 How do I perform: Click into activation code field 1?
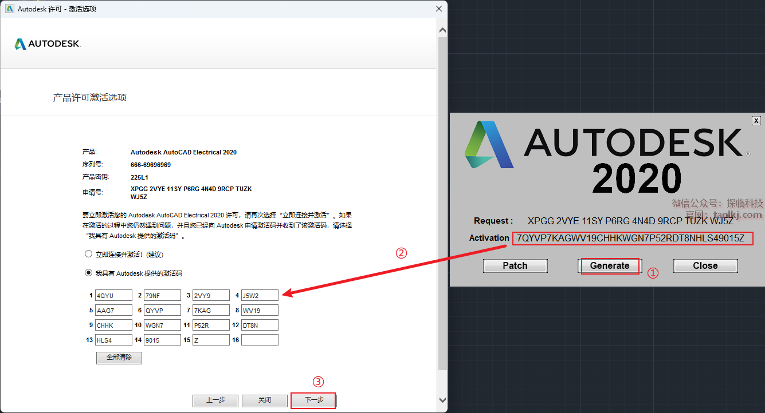[113, 295]
